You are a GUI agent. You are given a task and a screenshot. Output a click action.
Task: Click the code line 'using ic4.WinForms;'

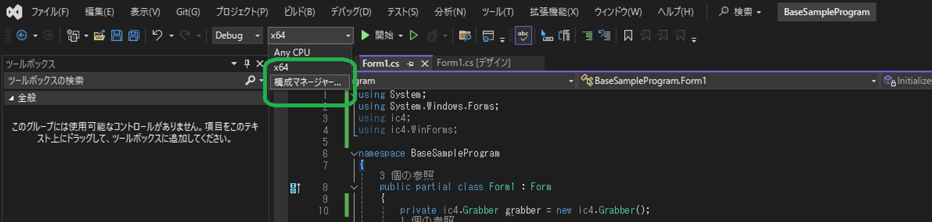pyautogui.click(x=408, y=130)
